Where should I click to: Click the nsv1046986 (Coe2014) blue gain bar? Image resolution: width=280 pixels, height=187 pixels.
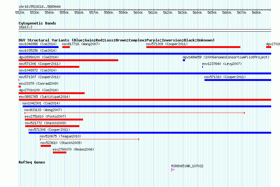coord(39,47)
